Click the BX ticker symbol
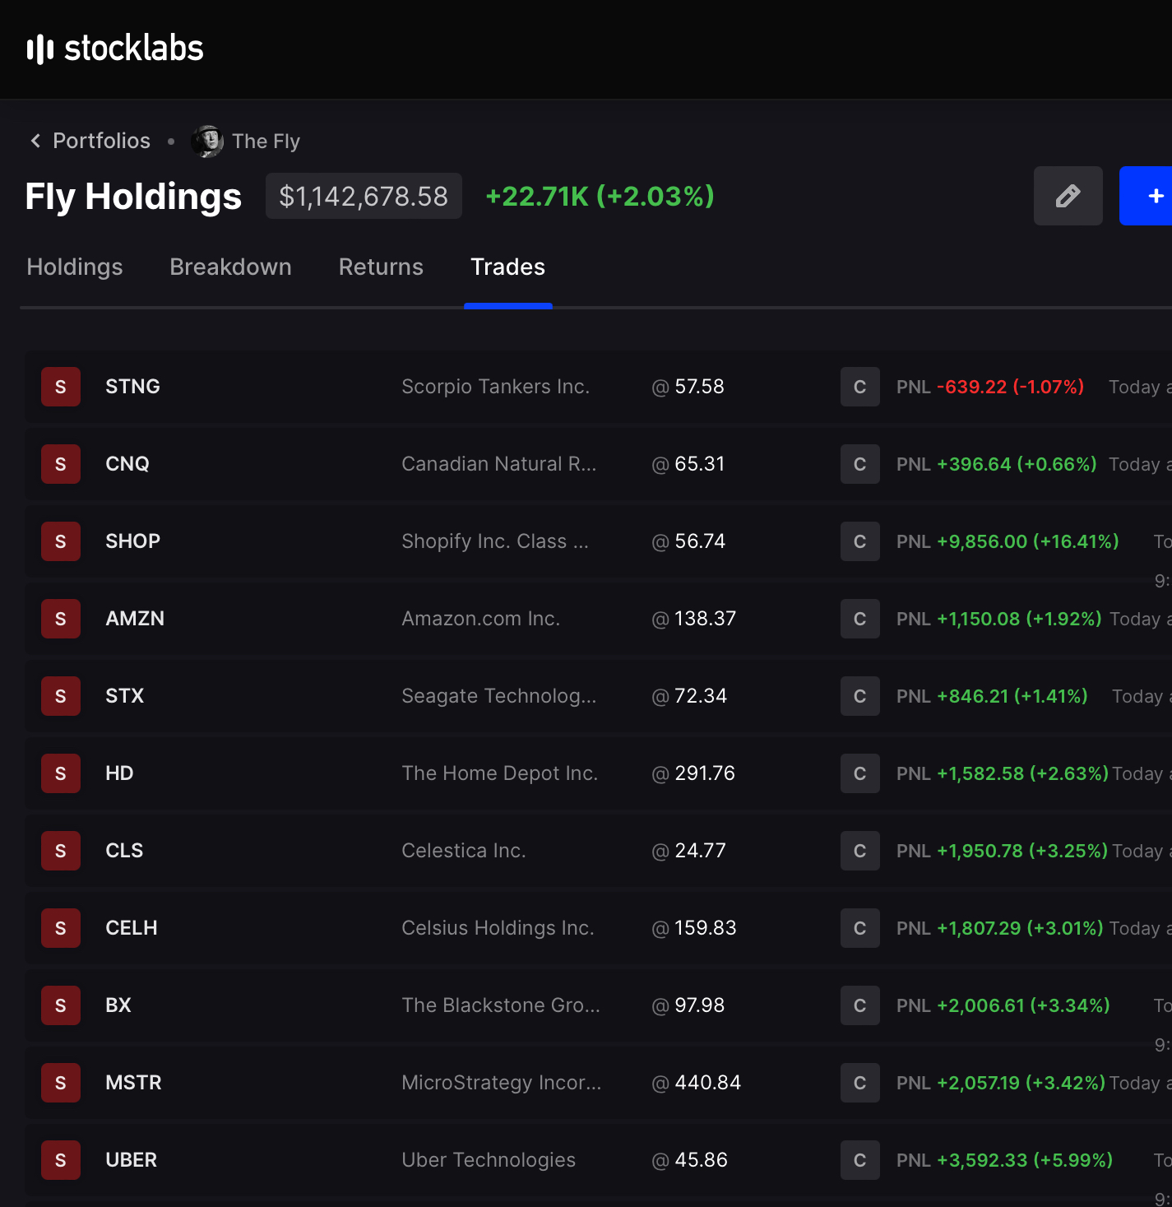 click(x=118, y=1005)
